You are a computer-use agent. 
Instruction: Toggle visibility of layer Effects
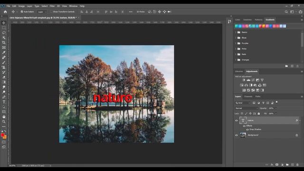point(244,126)
